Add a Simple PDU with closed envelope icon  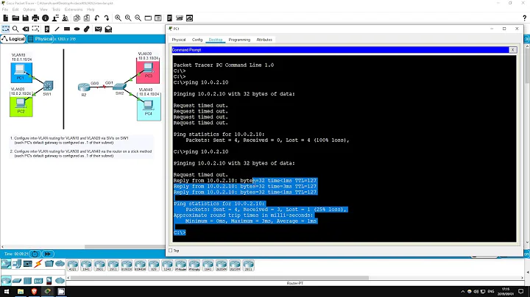click(x=98, y=29)
